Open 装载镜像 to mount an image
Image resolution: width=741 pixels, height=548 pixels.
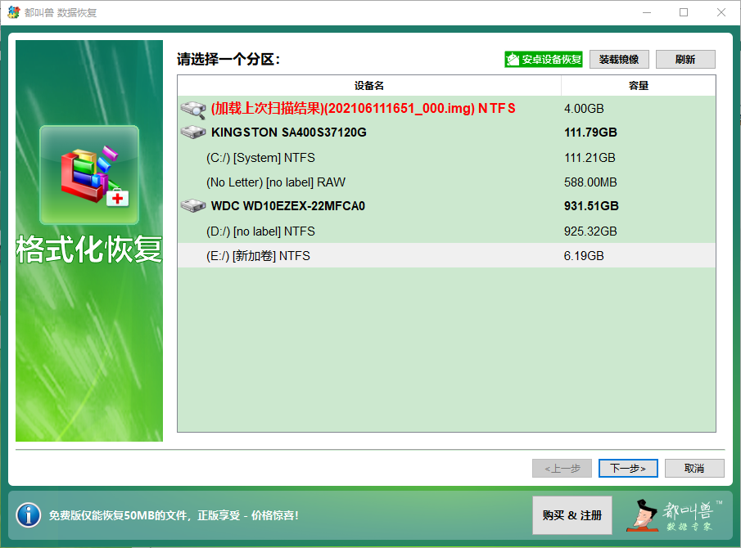619,59
